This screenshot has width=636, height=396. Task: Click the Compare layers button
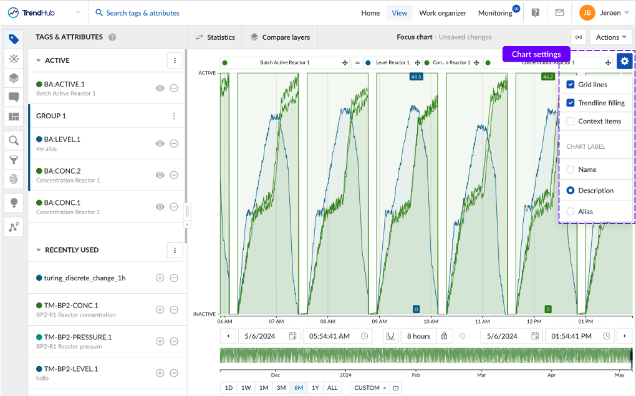[280, 37]
